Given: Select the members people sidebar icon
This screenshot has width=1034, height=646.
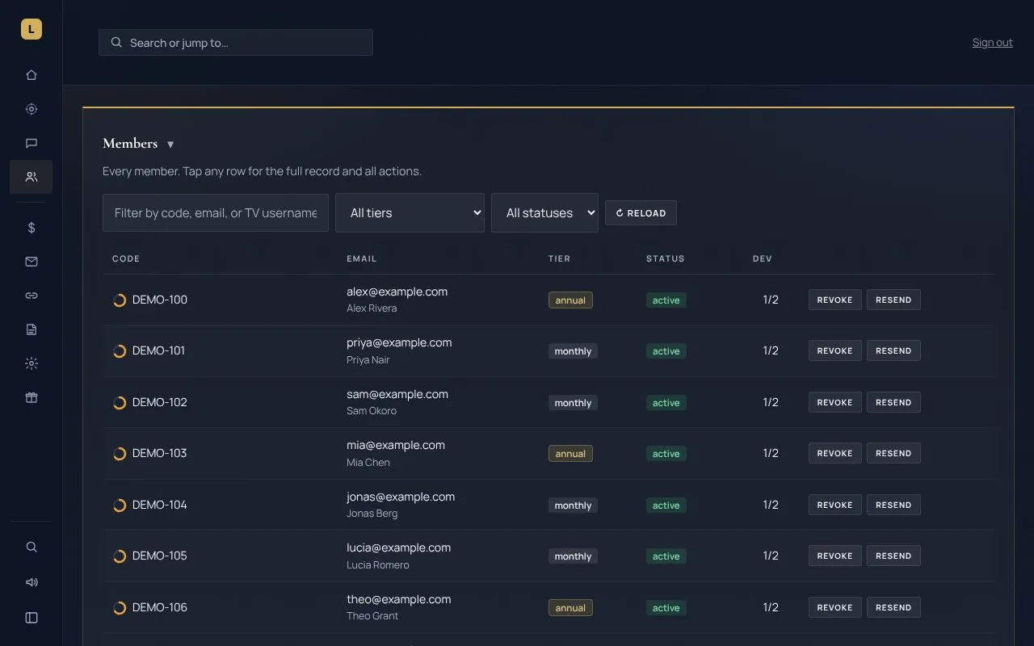Looking at the screenshot, I should (x=32, y=177).
